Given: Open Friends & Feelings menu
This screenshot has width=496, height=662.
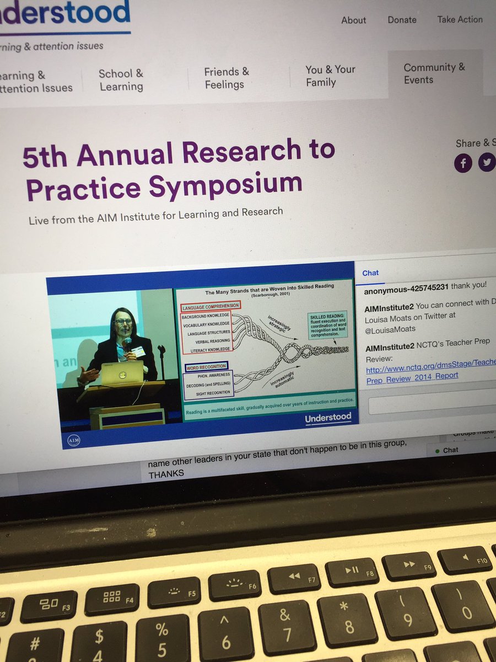Looking at the screenshot, I should pos(226,78).
